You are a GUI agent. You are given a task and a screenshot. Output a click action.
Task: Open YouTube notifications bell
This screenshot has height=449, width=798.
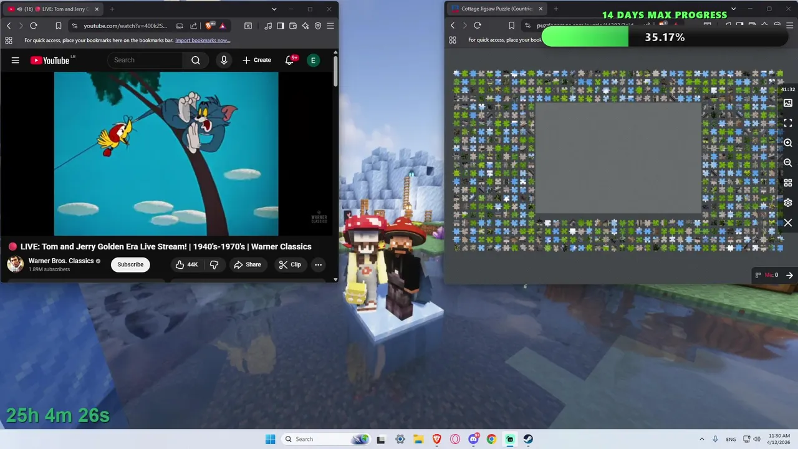pos(289,60)
